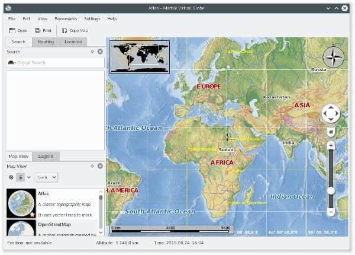
Task: Float the Map View panel
Action: [92, 166]
